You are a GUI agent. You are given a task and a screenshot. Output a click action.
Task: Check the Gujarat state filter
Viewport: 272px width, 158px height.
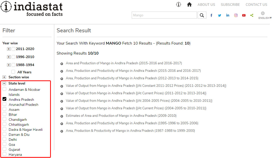tap(5, 149)
